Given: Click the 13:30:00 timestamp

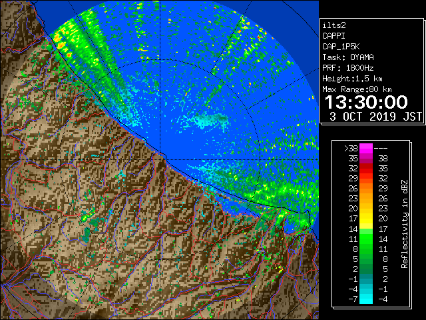Looking at the screenshot, I should coord(366,102).
